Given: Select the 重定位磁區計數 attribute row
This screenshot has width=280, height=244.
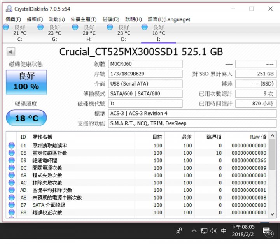Looking at the screenshot, I should [137, 153].
